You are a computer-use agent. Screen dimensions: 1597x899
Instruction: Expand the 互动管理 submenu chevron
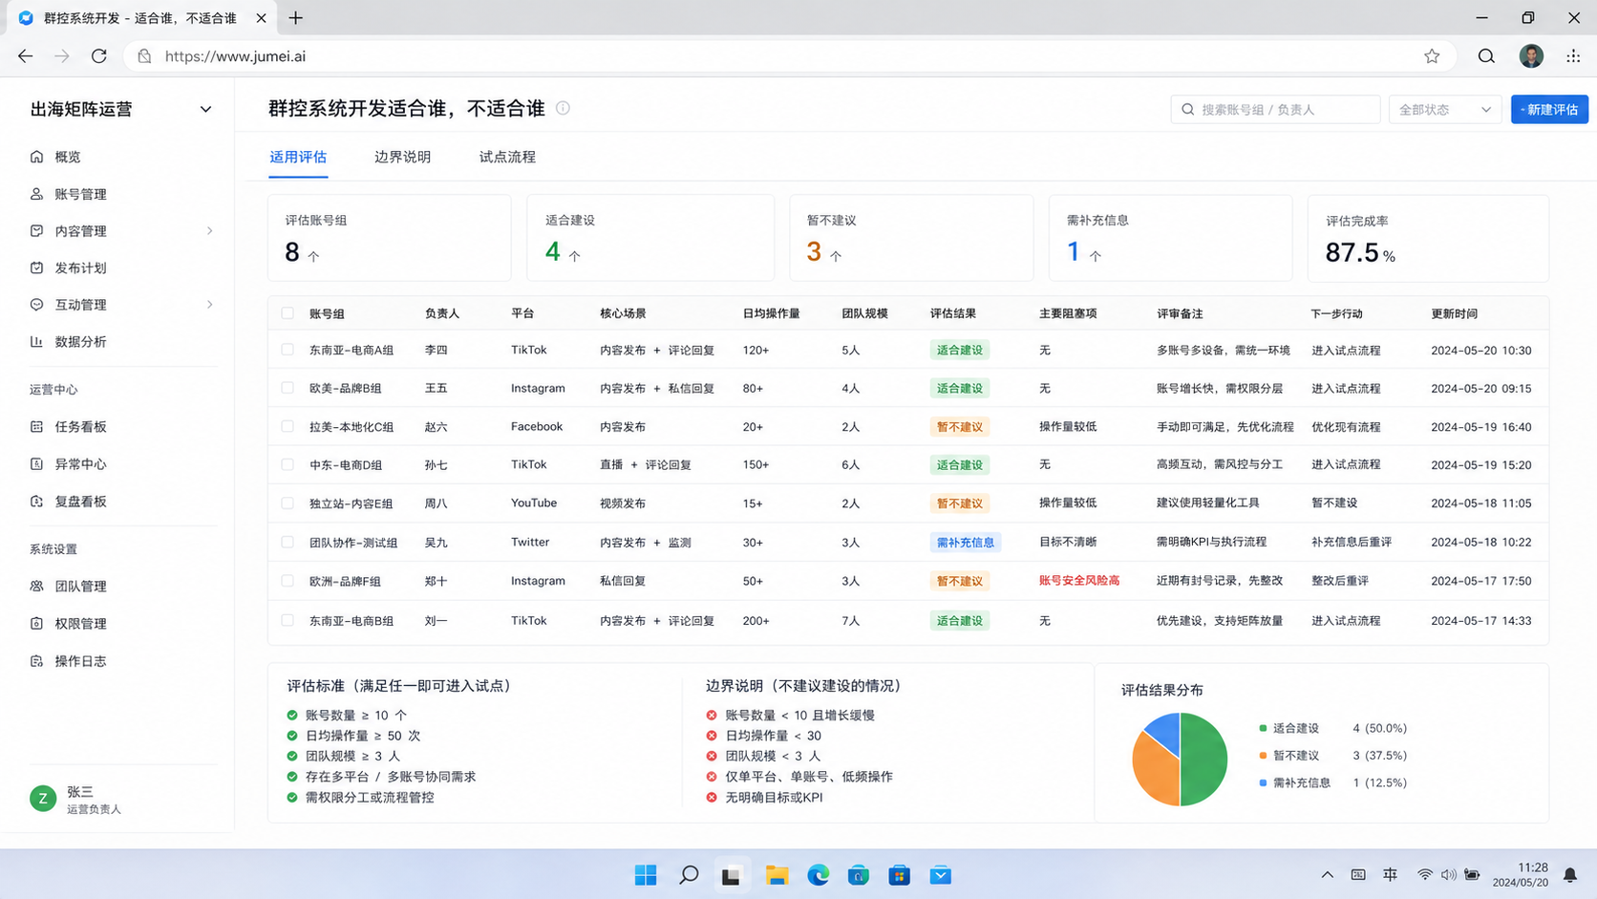click(209, 305)
